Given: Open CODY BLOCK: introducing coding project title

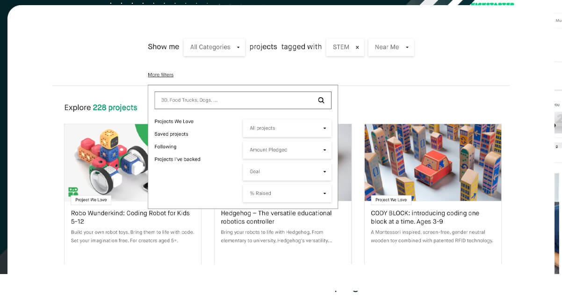Looking at the screenshot, I should tap(425, 217).
